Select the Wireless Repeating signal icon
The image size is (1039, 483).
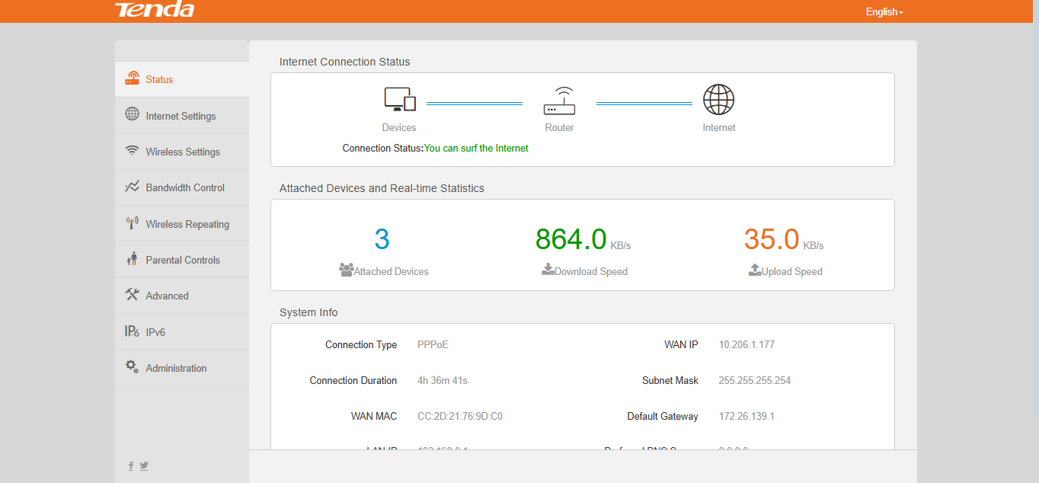(132, 223)
